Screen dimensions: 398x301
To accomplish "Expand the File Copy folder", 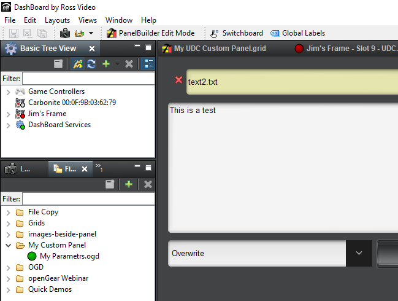I will 8,213.
